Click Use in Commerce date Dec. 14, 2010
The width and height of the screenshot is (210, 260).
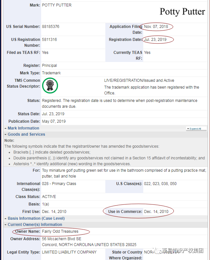156,212
